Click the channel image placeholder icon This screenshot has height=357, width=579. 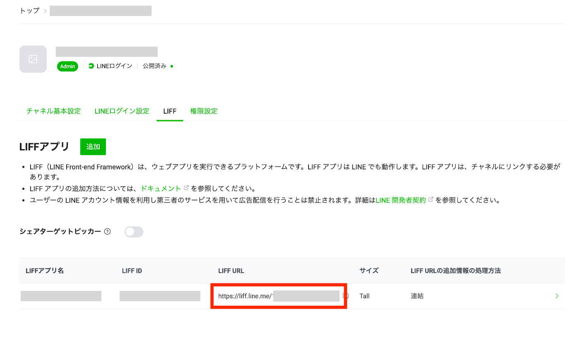pyautogui.click(x=33, y=59)
